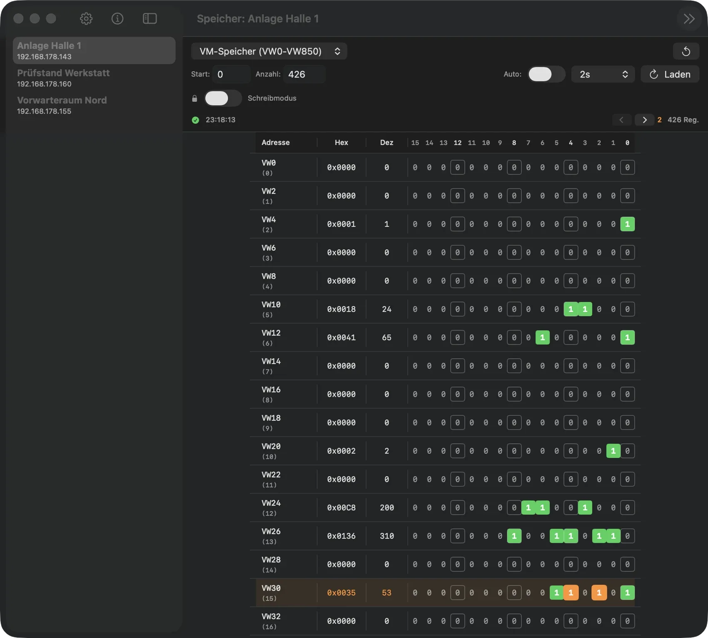Click the 426 Reg. count label
The image size is (708, 638).
tap(683, 120)
